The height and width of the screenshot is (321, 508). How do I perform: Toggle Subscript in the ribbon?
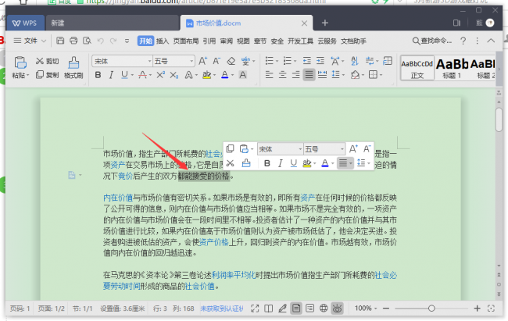tap(174, 75)
